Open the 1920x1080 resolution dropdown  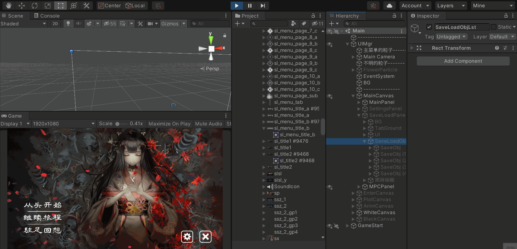(x=64, y=124)
